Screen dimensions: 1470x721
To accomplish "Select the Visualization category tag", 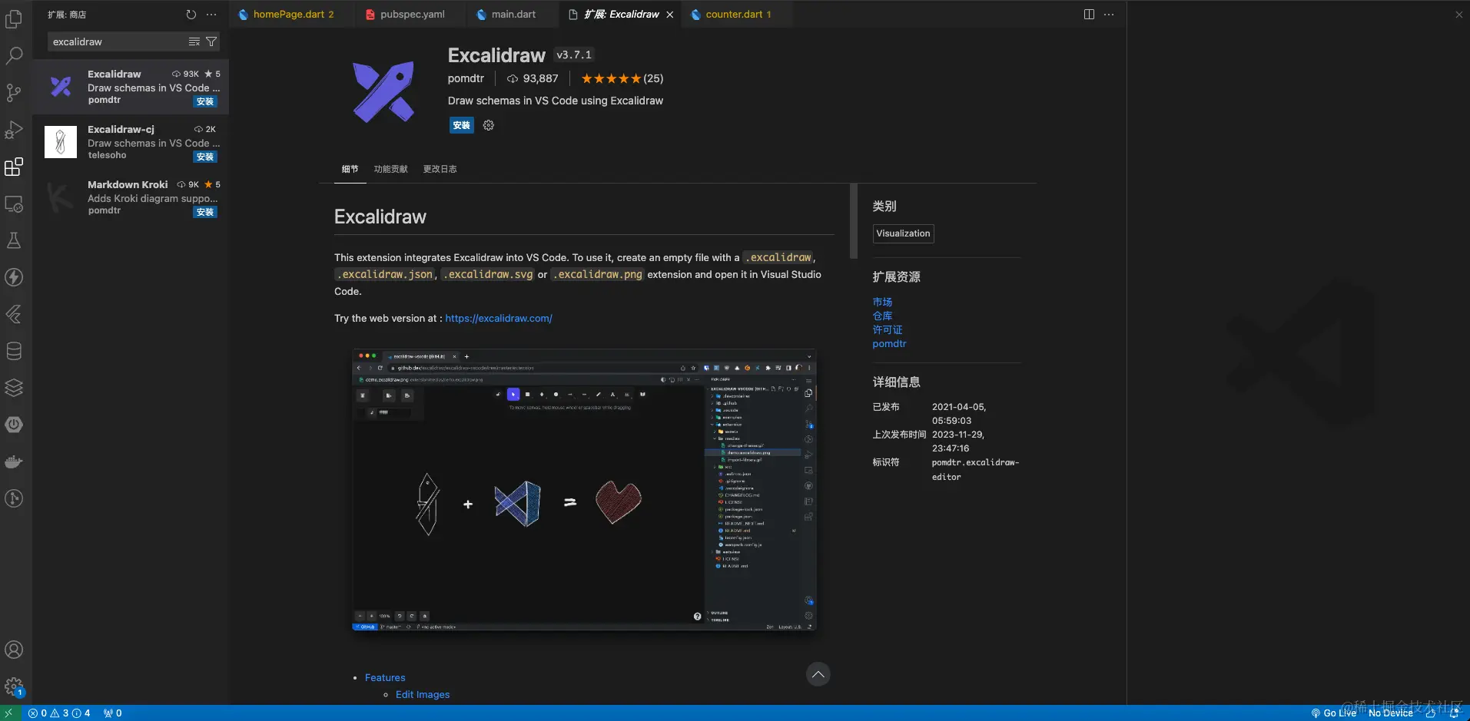I will click(903, 233).
